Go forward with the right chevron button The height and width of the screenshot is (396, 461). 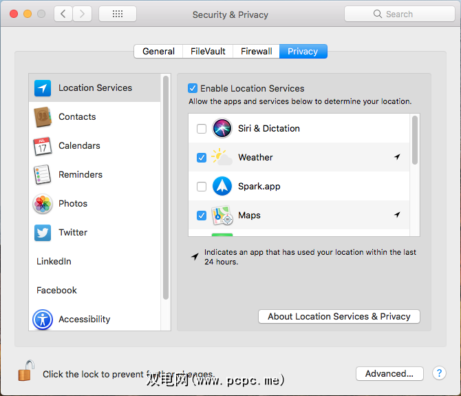pyautogui.click(x=82, y=14)
